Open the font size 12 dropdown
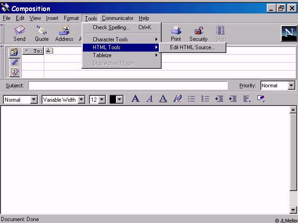 [102, 99]
